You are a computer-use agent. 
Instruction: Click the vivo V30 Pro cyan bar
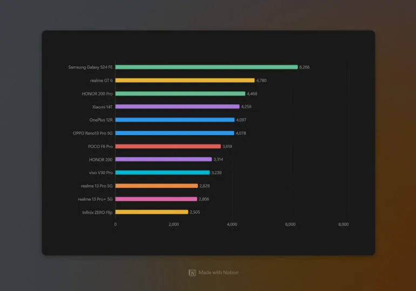(x=163, y=173)
